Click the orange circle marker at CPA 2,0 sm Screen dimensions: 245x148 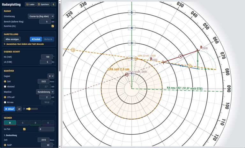136,59
